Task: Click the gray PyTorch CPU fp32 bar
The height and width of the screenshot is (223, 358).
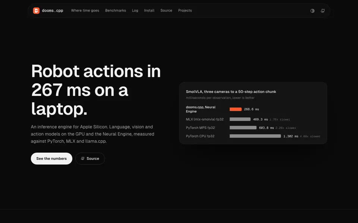Action: (255, 136)
